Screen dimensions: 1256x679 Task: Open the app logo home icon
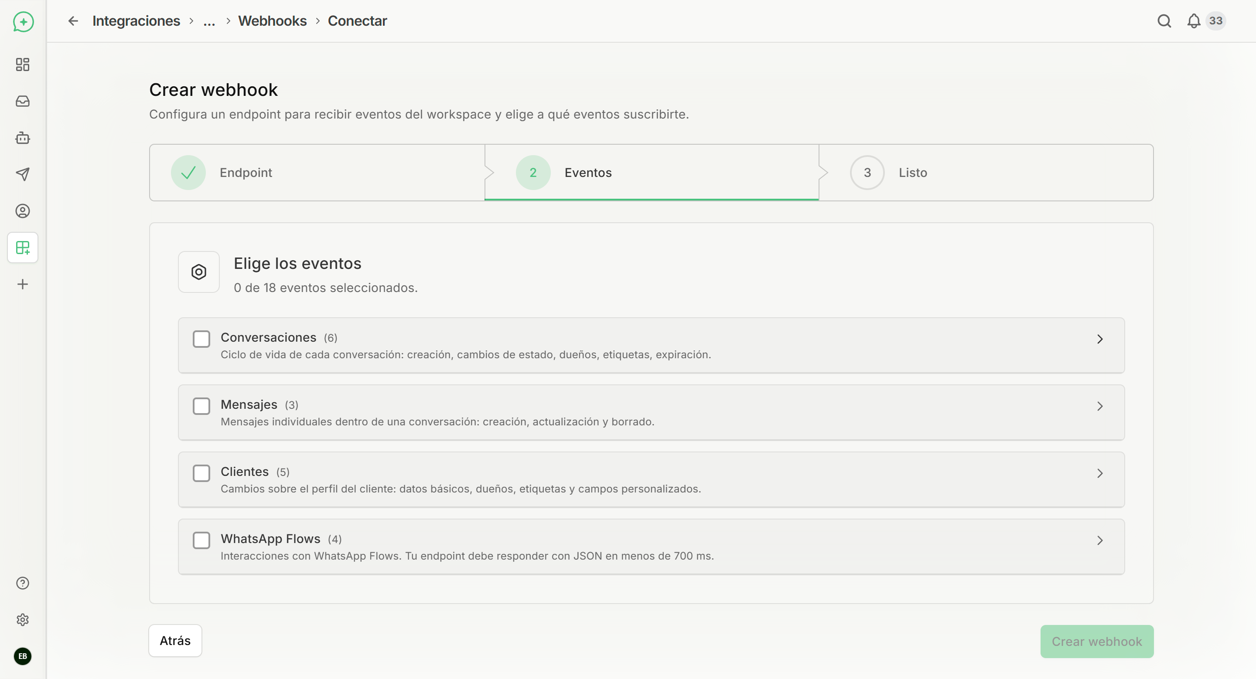tap(23, 22)
